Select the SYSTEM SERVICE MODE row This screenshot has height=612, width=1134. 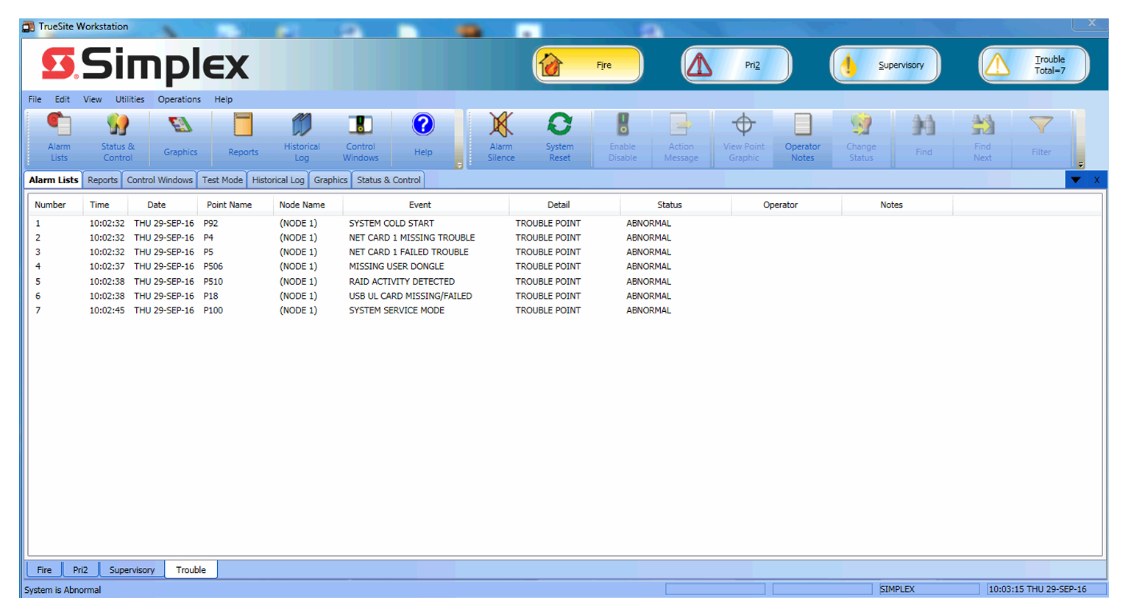[565, 310]
